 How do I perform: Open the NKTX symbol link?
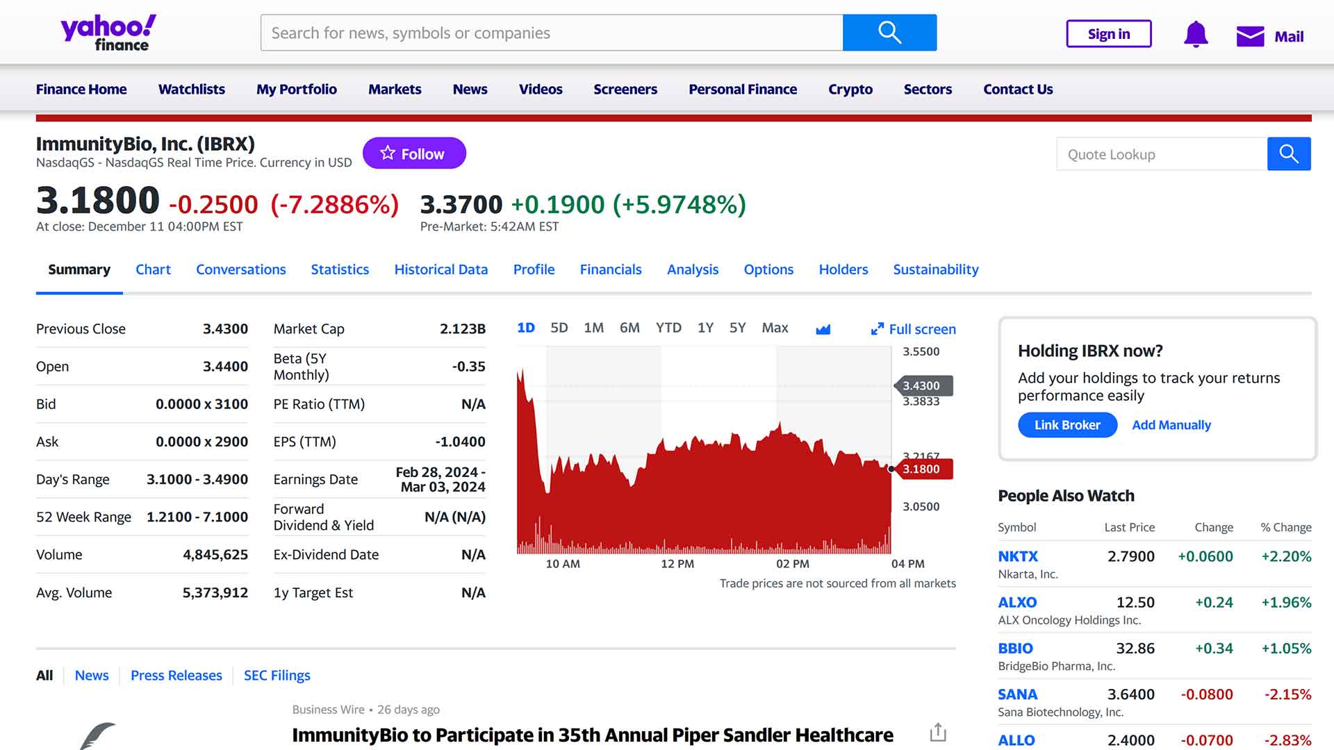pyautogui.click(x=1018, y=556)
